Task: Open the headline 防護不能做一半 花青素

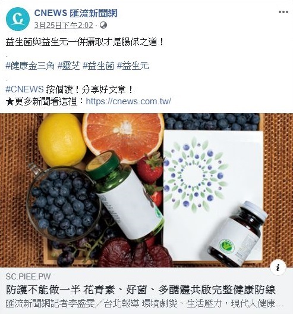Action: click(x=141, y=290)
